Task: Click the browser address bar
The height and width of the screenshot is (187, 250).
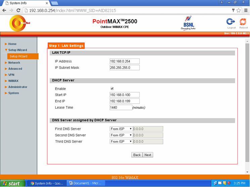Action: click(x=128, y=10)
